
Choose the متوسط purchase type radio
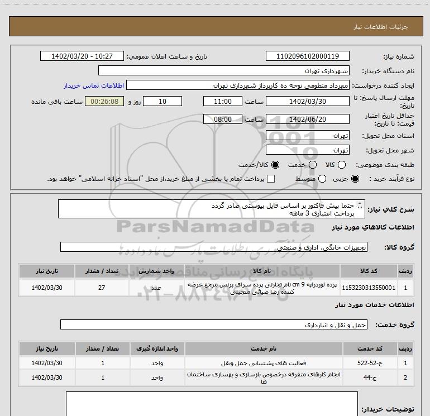(322, 179)
